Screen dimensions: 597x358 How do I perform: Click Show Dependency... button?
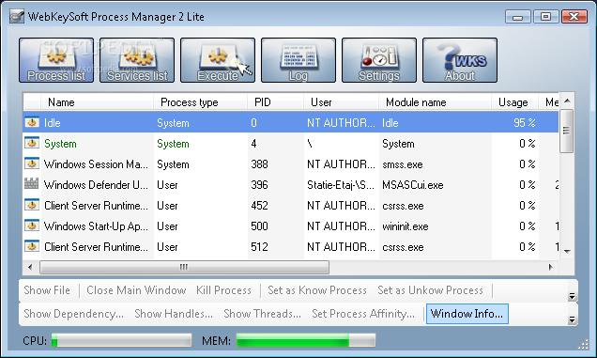click(73, 314)
